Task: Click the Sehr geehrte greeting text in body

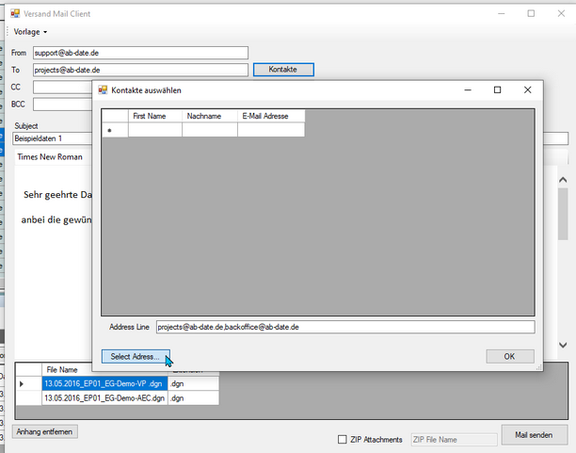Action: pyautogui.click(x=57, y=195)
